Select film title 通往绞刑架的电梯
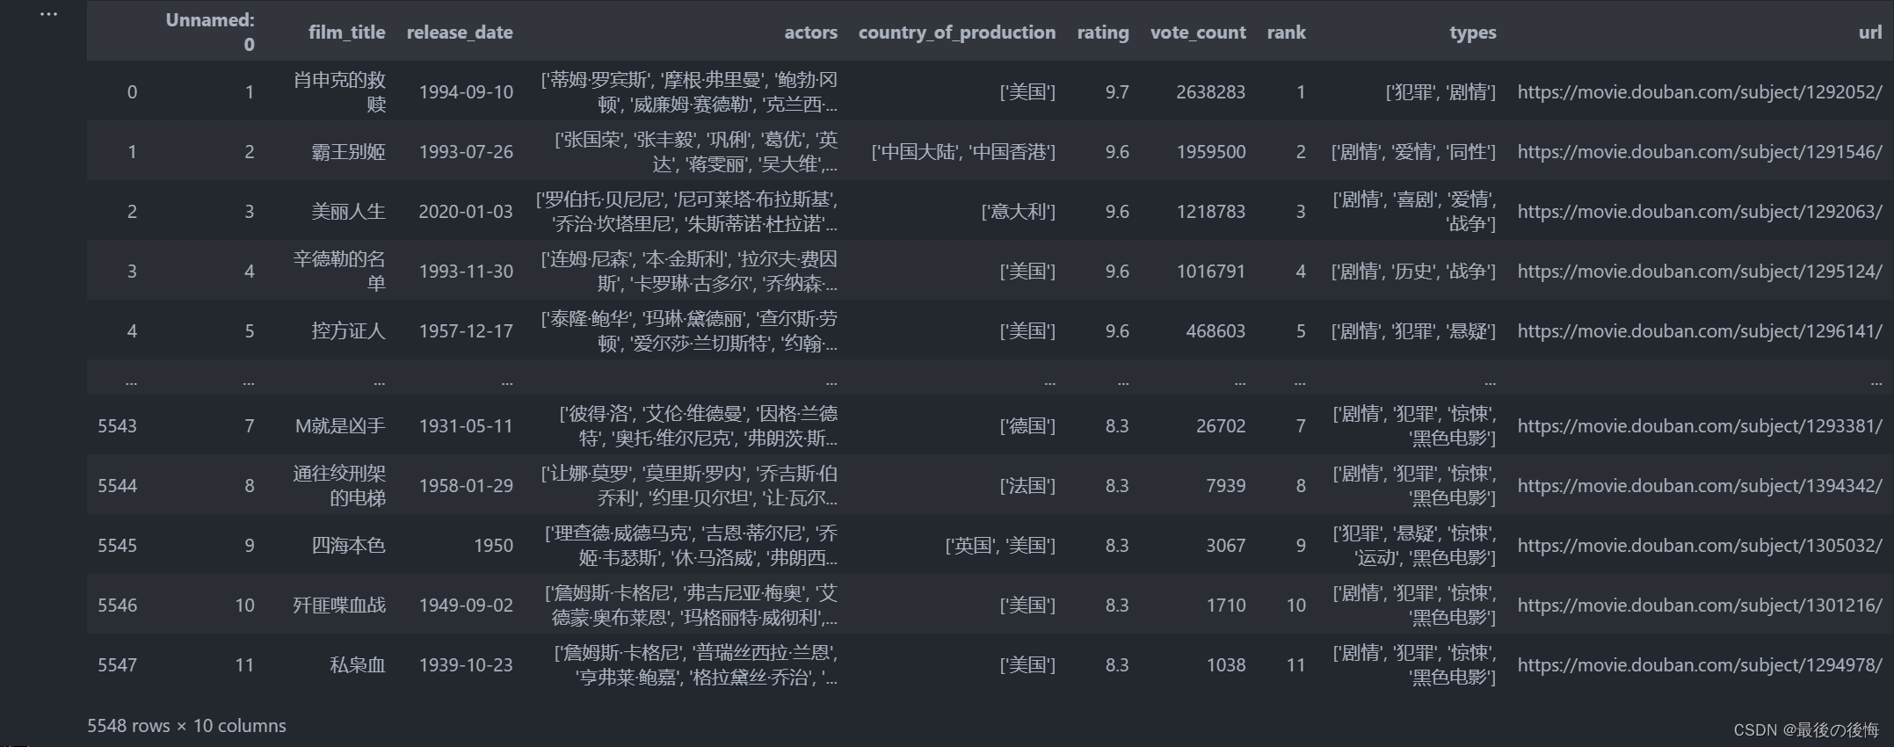The height and width of the screenshot is (747, 1894). 339,486
